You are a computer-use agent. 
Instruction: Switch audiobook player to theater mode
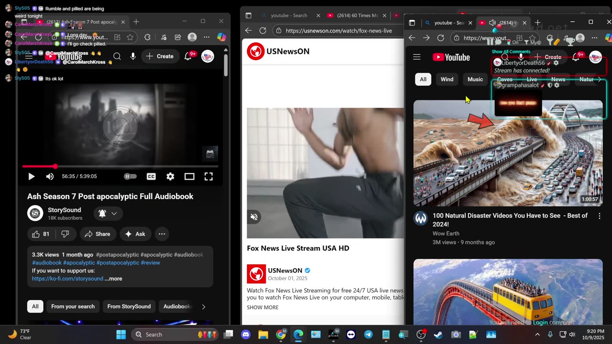[x=189, y=176]
